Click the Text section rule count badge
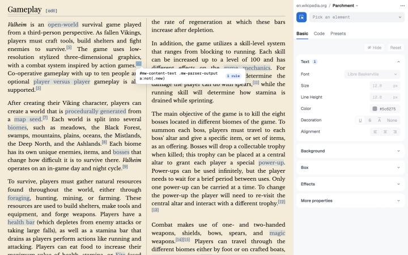 click(x=314, y=62)
